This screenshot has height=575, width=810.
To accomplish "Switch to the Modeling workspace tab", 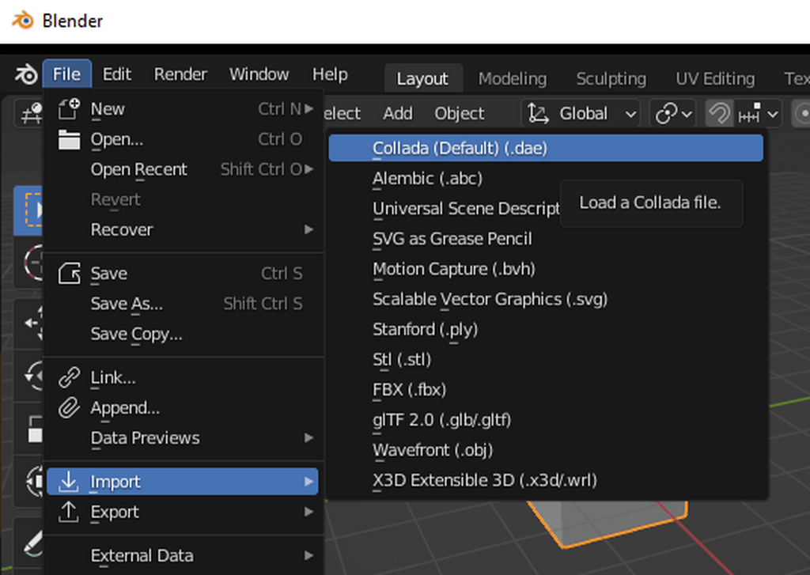I will click(x=513, y=78).
